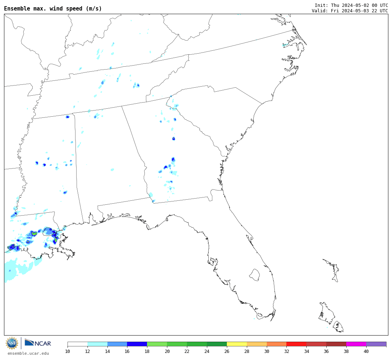Click the colorbar label '18'
The image size is (392, 358).
coord(147,351)
